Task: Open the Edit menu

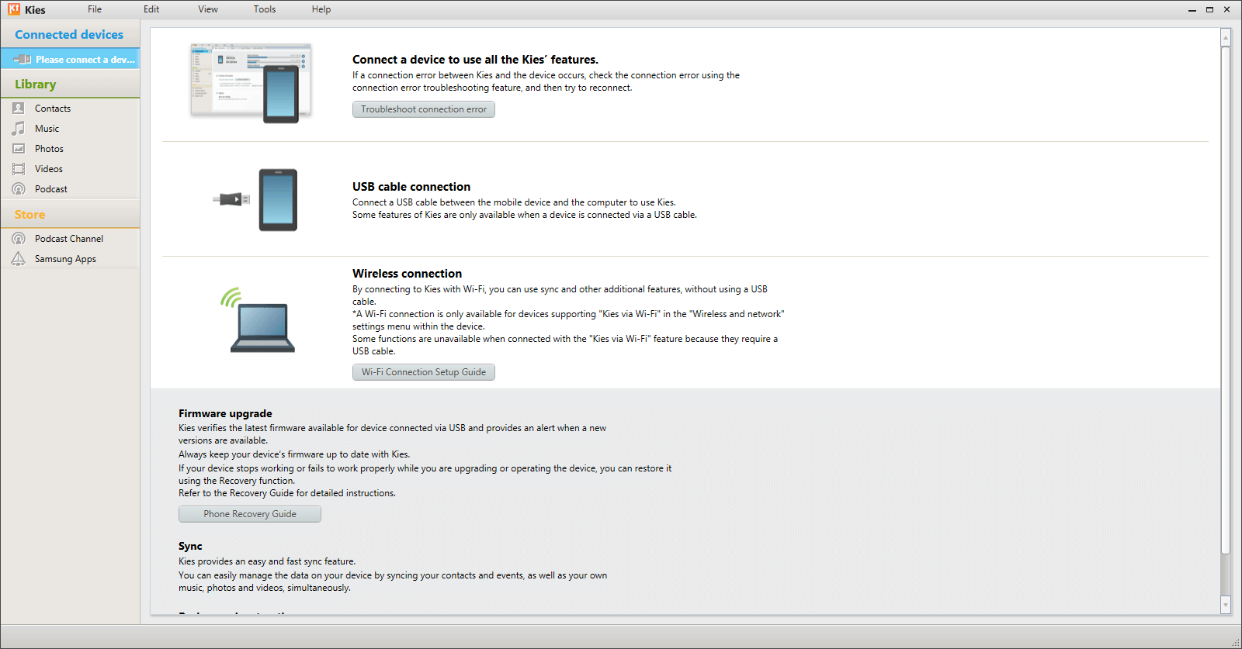Action: click(x=151, y=9)
